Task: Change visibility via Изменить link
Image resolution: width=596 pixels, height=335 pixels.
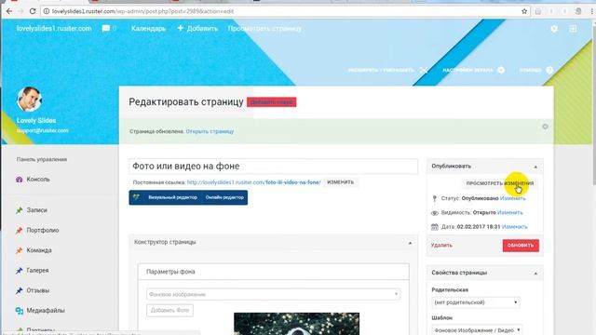Action: click(x=510, y=213)
